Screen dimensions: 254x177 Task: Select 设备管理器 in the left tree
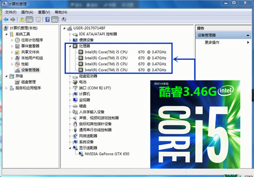(x=30, y=70)
